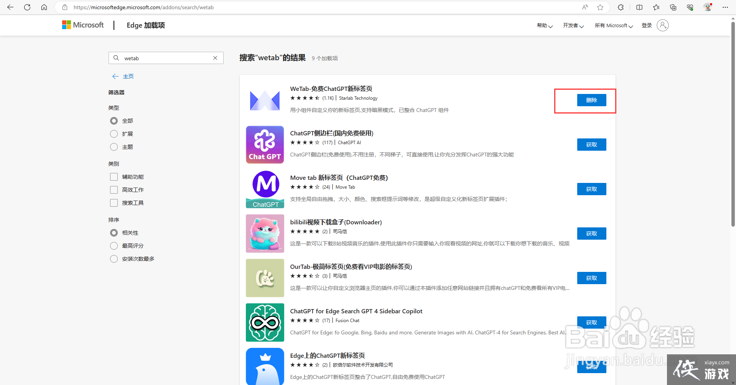The image size is (736, 385).
Task: Open Edge上的ChatGPT新标签页 title link
Action: (328, 355)
